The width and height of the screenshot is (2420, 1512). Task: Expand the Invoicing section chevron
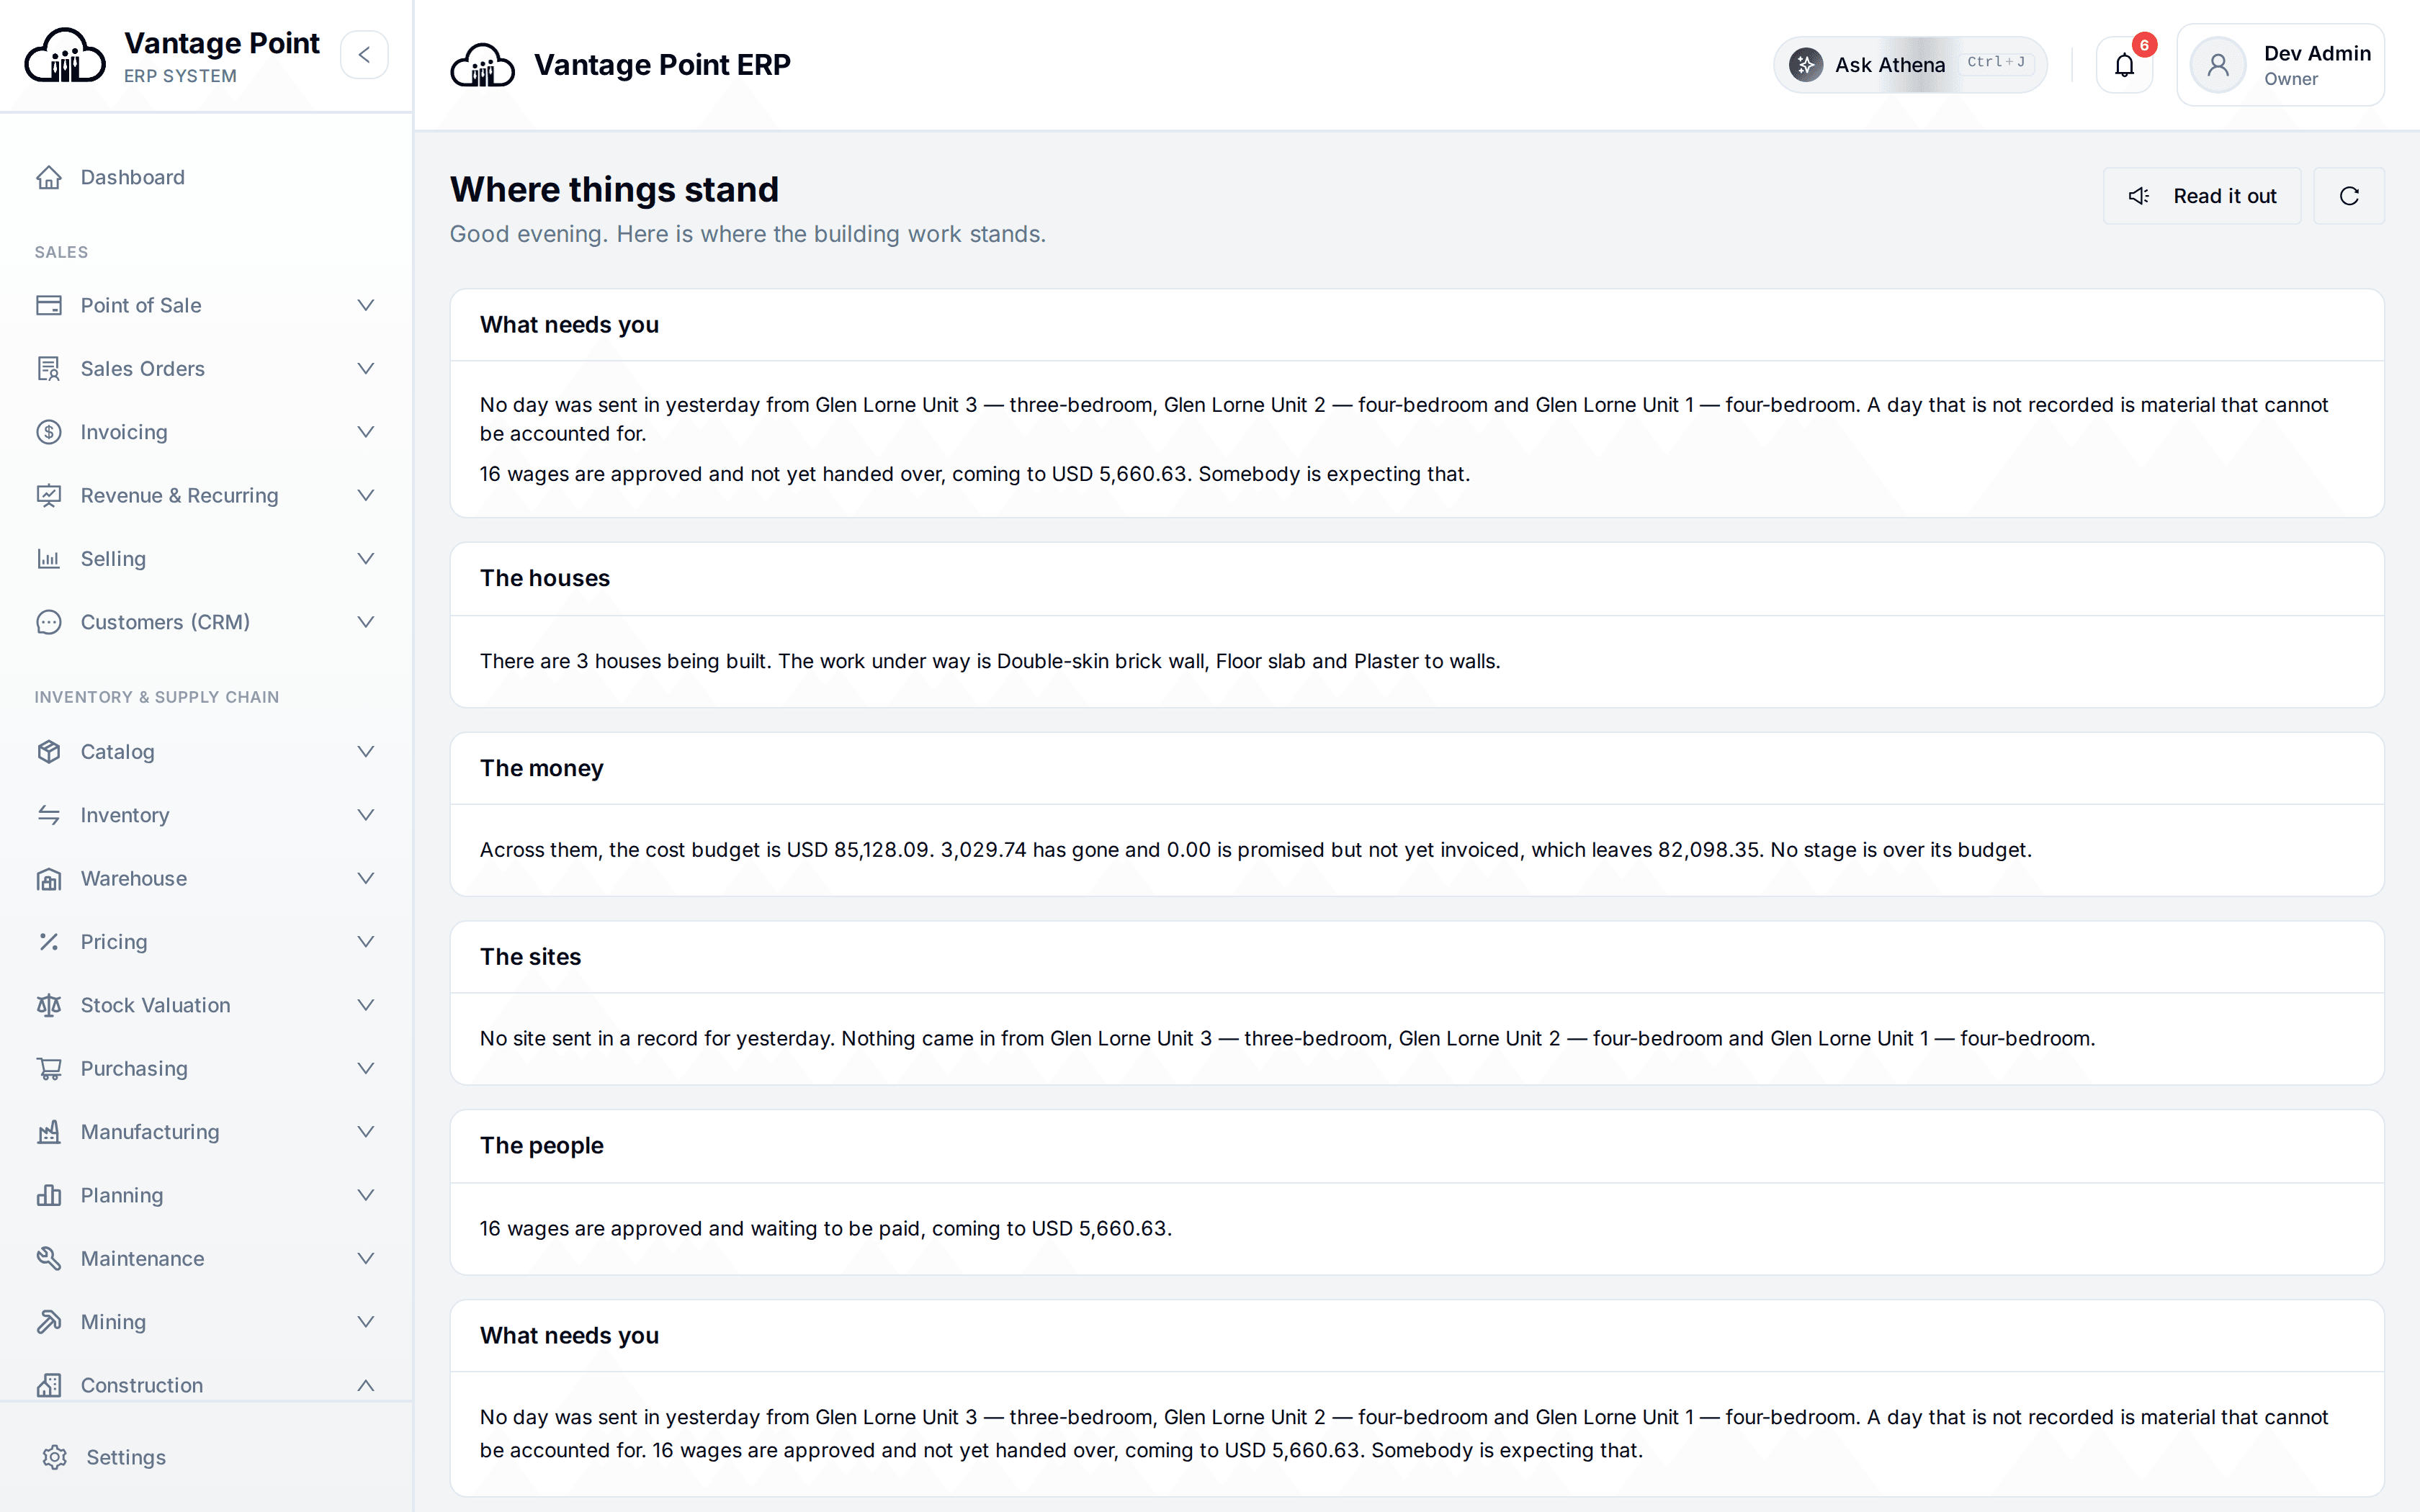(x=366, y=432)
